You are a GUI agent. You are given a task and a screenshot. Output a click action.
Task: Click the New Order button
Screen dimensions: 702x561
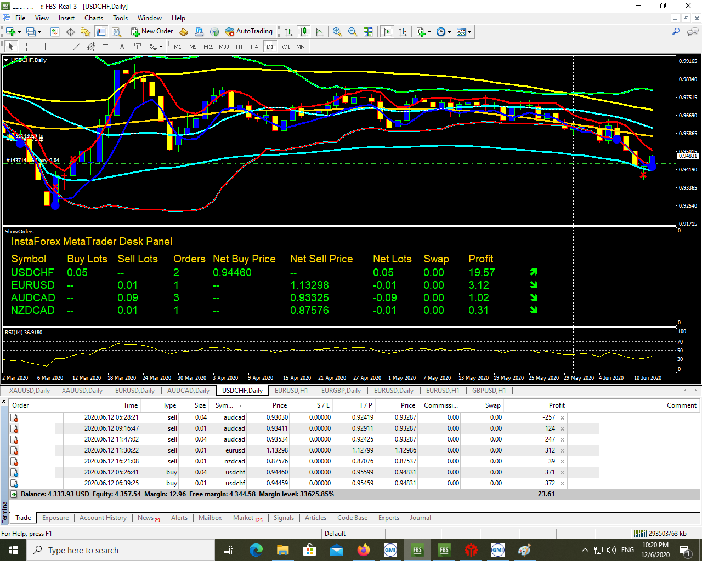(152, 32)
